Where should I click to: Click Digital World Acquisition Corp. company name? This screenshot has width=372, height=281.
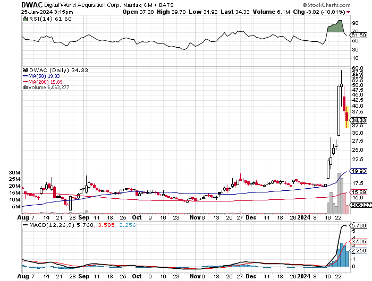click(82, 5)
